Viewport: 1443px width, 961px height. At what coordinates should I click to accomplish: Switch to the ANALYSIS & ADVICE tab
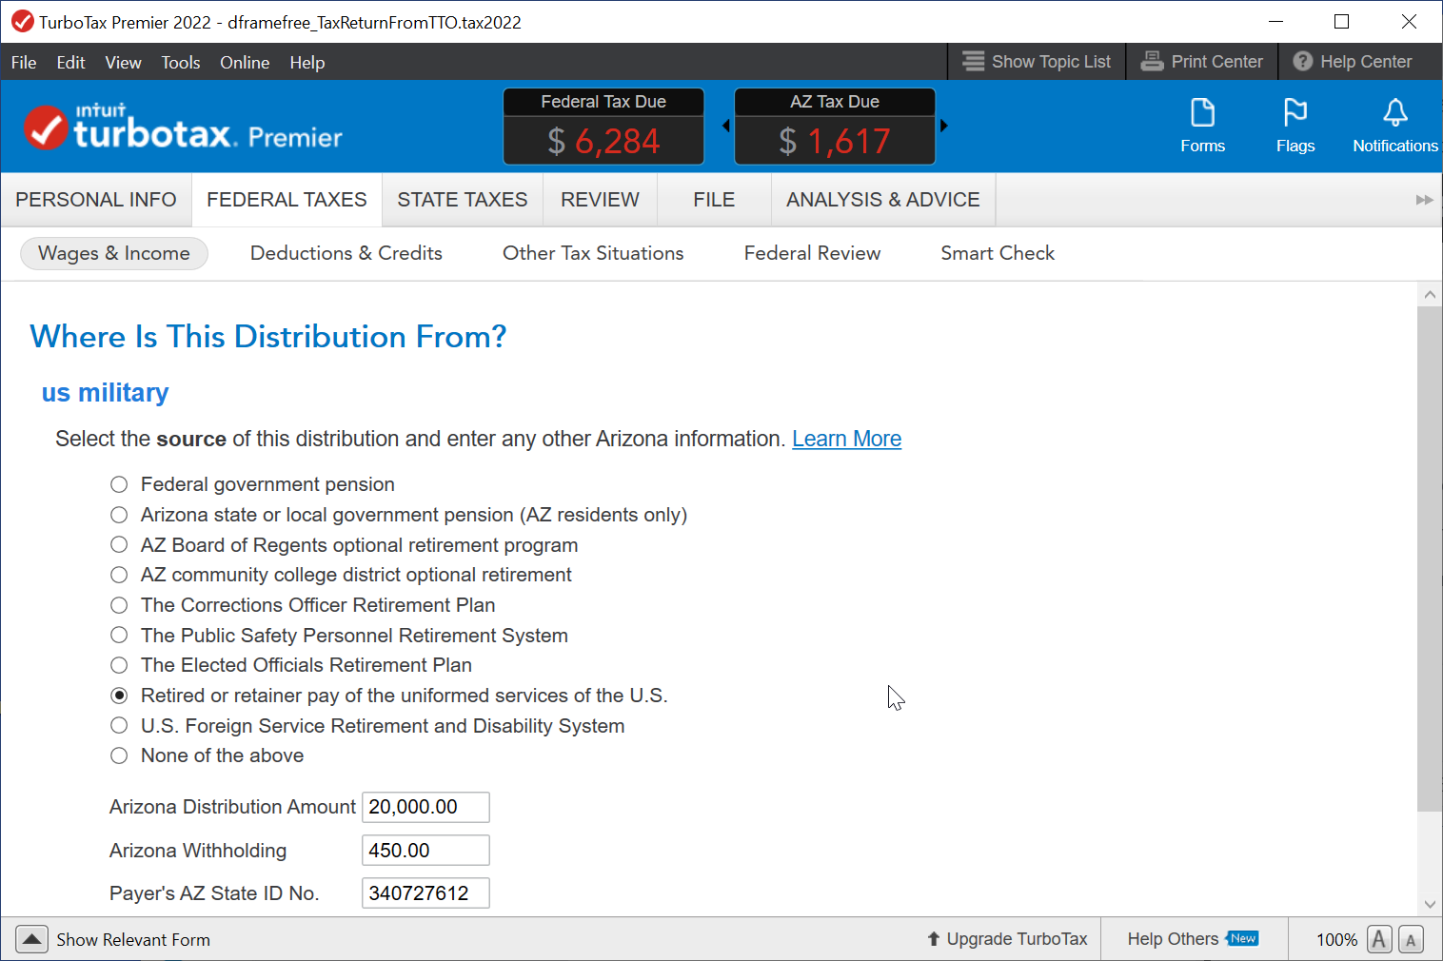click(x=883, y=200)
